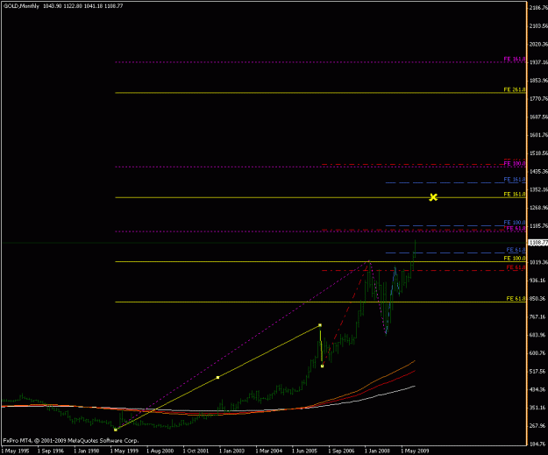Click the magenta FE 100.0 label
The width and height of the screenshot is (548, 455).
coord(514,164)
